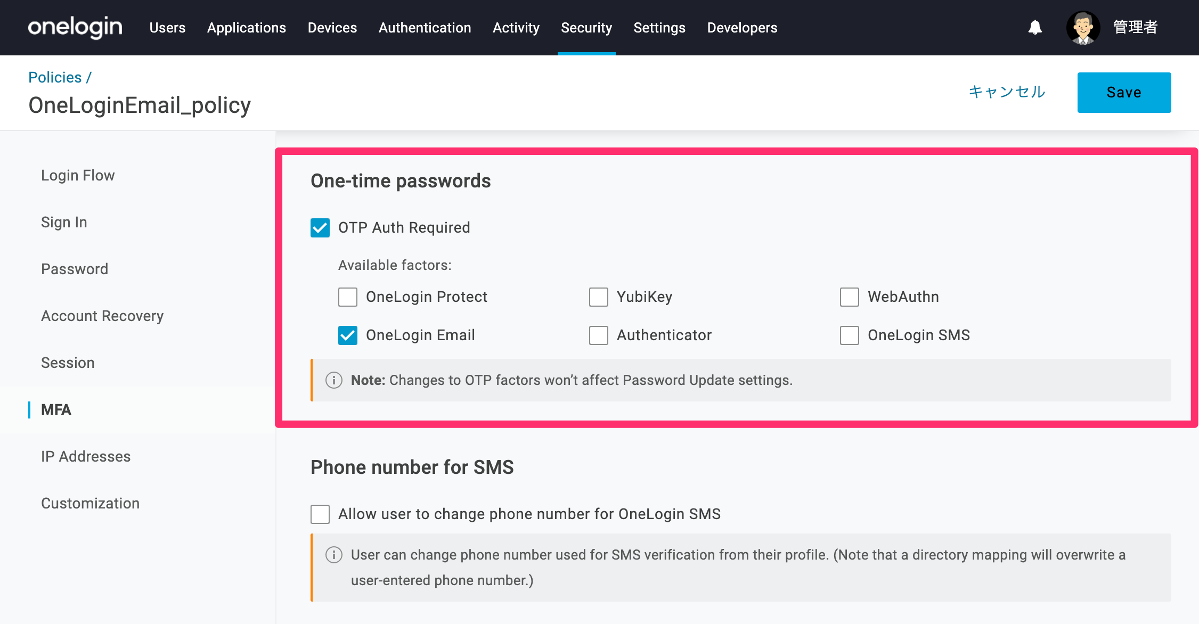Go to the Session section
The width and height of the screenshot is (1199, 624).
click(x=68, y=363)
